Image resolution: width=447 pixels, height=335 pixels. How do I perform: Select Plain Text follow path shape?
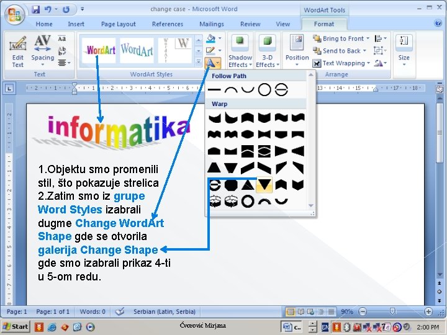click(x=214, y=90)
